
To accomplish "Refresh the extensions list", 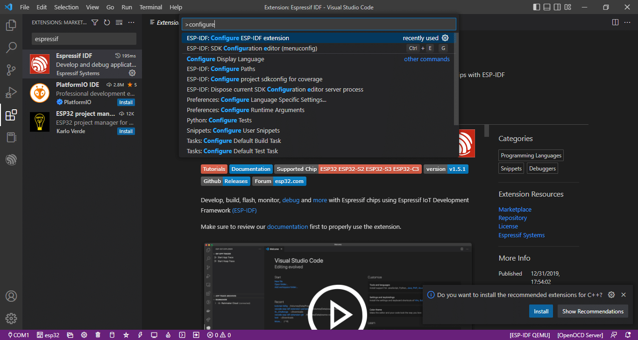I will point(107,22).
